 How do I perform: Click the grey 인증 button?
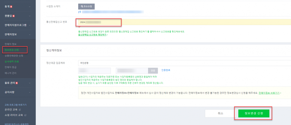tap(153, 71)
